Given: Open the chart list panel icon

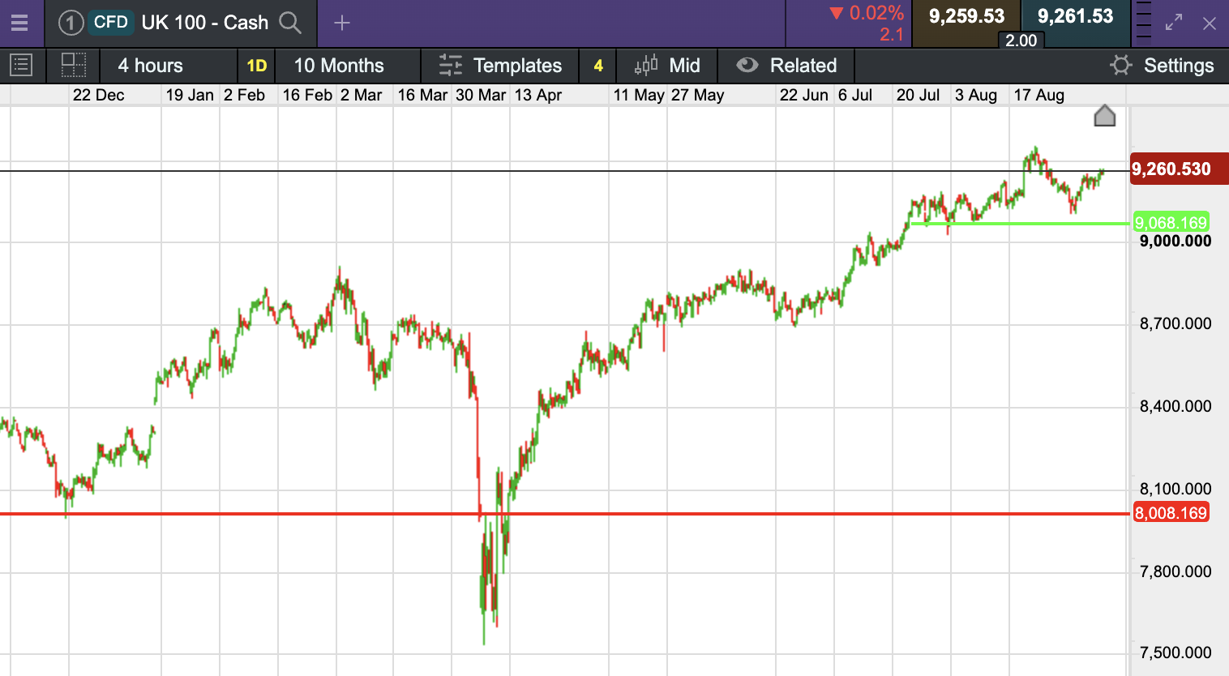Looking at the screenshot, I should point(21,66).
